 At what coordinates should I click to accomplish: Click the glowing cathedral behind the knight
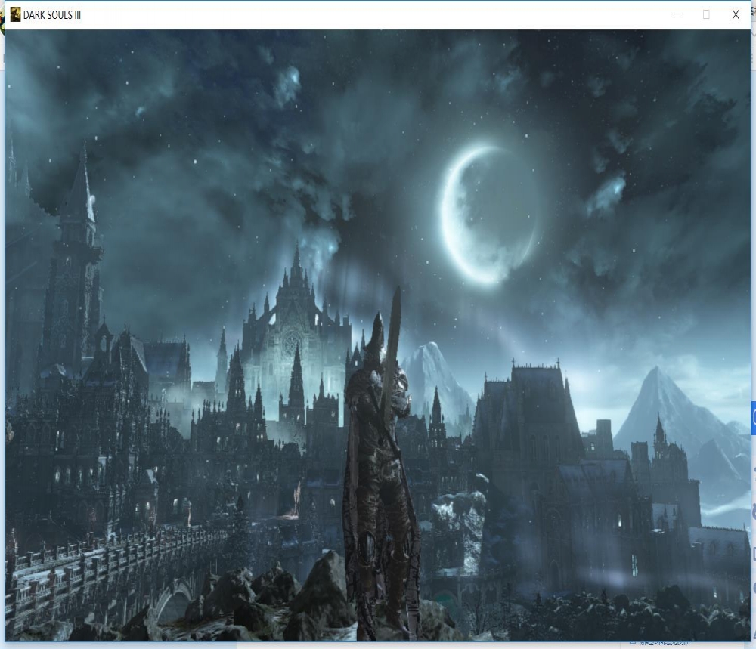[293, 340]
